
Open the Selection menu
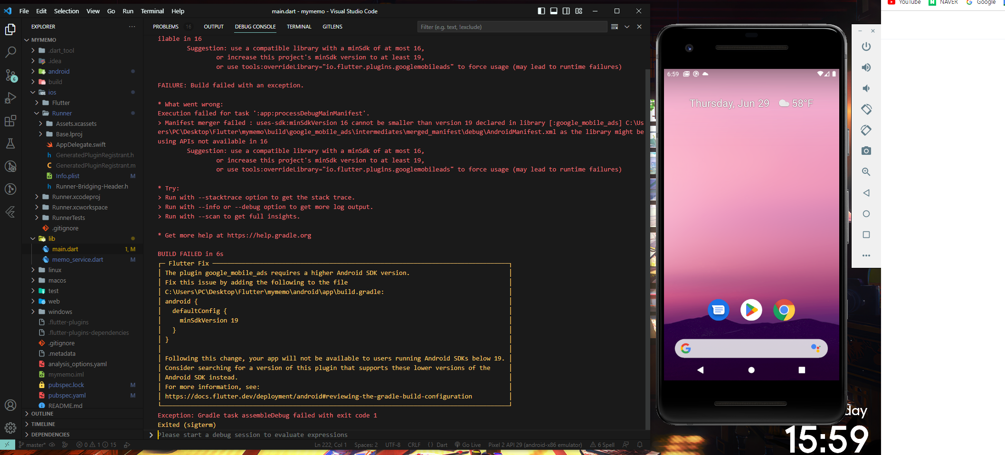(66, 11)
